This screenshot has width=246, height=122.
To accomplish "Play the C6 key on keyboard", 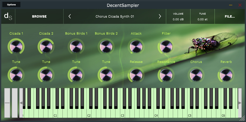I will (223, 113).
